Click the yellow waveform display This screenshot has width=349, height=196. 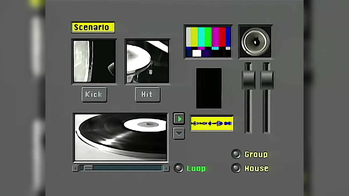212,123
